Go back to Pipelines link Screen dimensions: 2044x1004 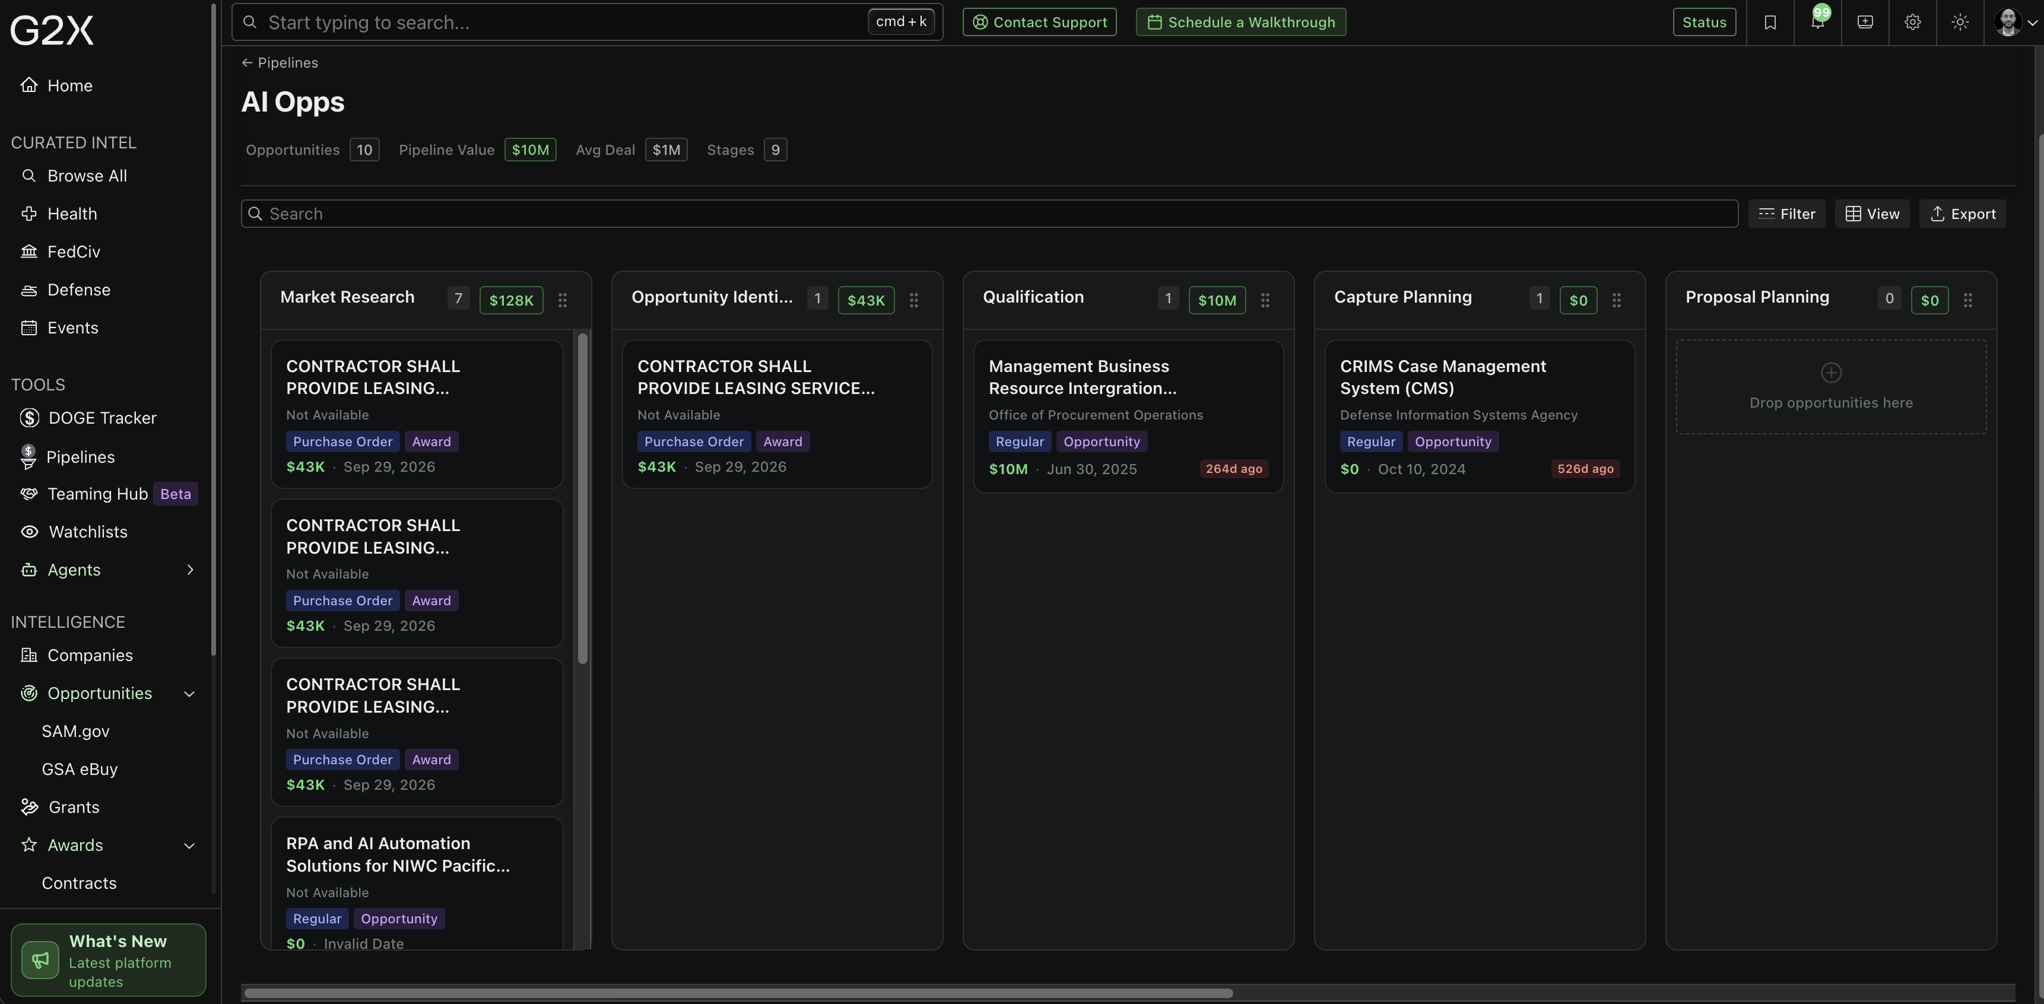coord(280,63)
